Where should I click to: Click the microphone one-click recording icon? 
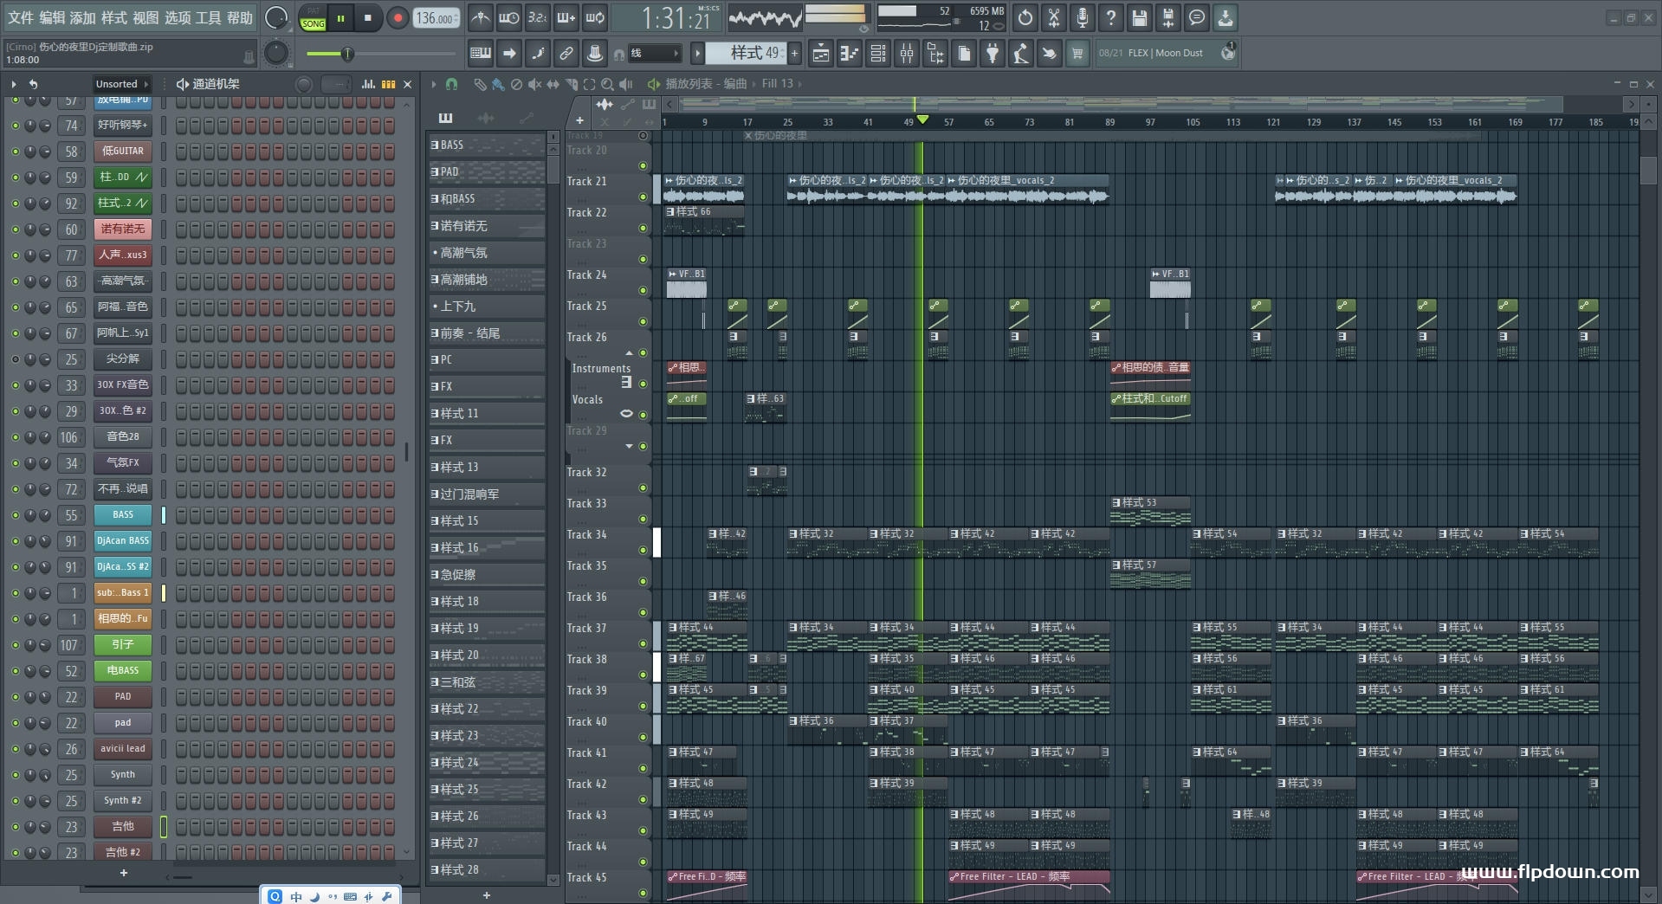tap(1082, 17)
